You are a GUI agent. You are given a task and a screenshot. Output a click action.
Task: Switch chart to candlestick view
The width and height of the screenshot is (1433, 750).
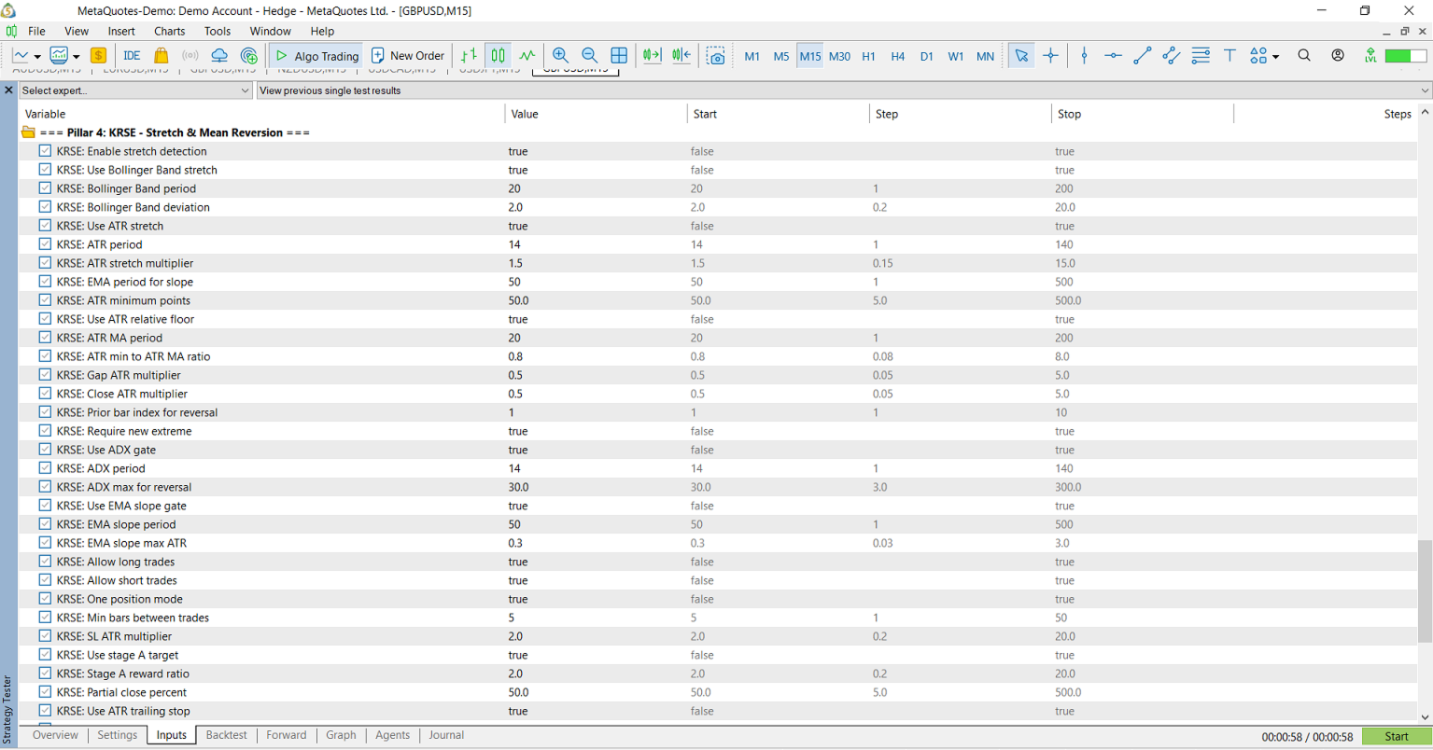tap(499, 56)
